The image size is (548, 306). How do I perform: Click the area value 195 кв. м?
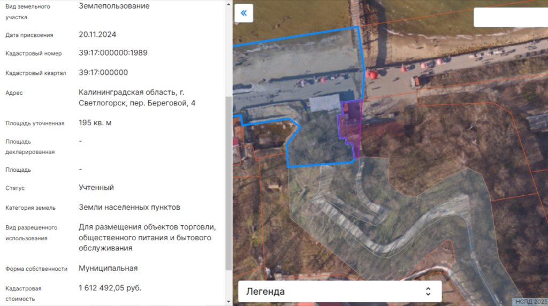click(95, 123)
